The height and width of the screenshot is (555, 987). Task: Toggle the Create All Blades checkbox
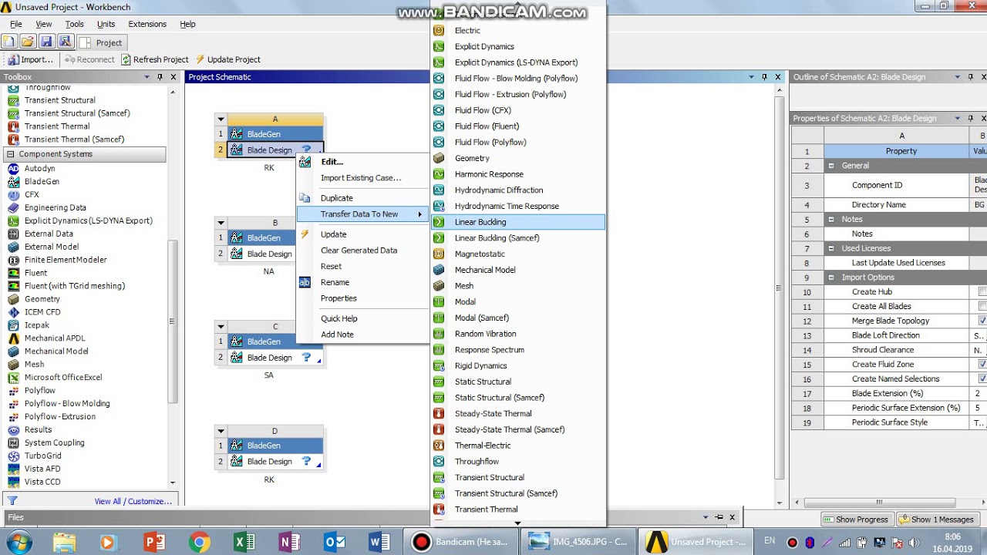coord(982,307)
